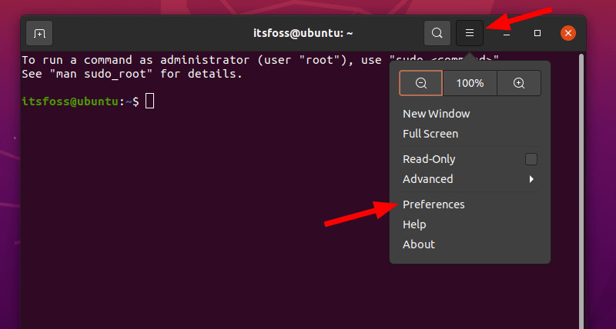Screen dimensions: 616x329
Task: Open the Help menu entry
Action: coord(414,224)
